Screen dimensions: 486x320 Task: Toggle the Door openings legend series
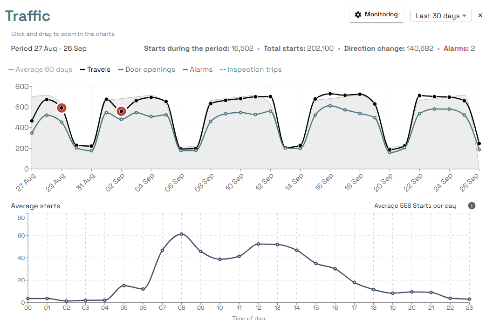point(146,69)
